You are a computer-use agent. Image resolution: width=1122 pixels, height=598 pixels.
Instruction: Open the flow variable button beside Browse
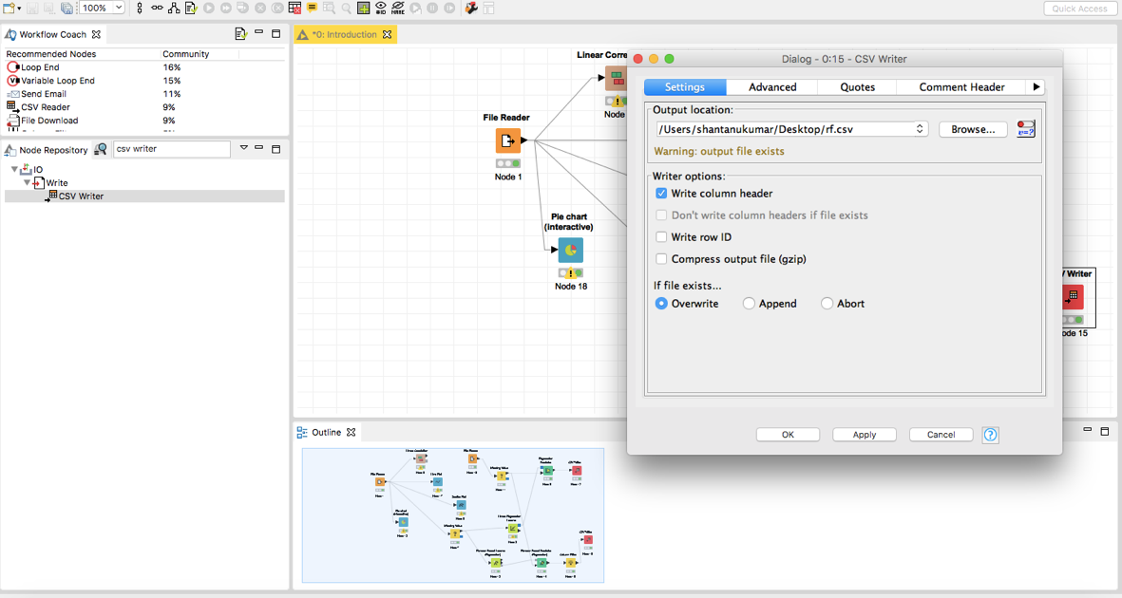[1024, 128]
